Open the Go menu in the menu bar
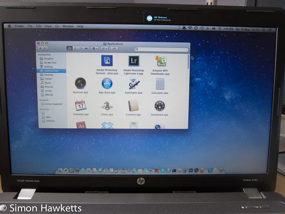Image resolution: width=285 pixels, height=214 pixels. pos(57,26)
